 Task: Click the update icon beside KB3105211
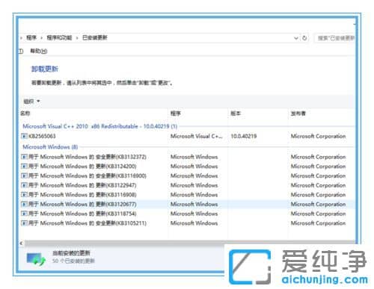coord(24,223)
